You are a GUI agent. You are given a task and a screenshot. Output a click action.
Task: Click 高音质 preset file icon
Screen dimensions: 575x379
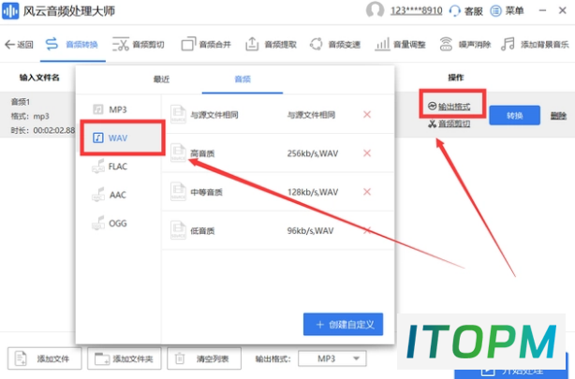(x=178, y=153)
